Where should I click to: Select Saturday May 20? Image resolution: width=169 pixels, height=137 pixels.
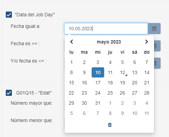coord(135,83)
